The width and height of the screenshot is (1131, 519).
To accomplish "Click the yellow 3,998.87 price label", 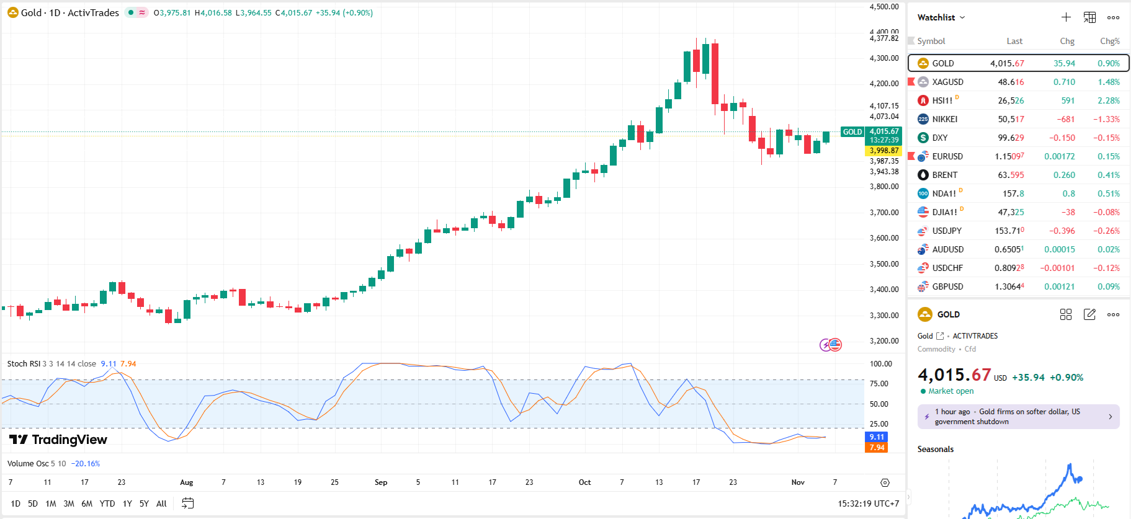I will click(883, 151).
